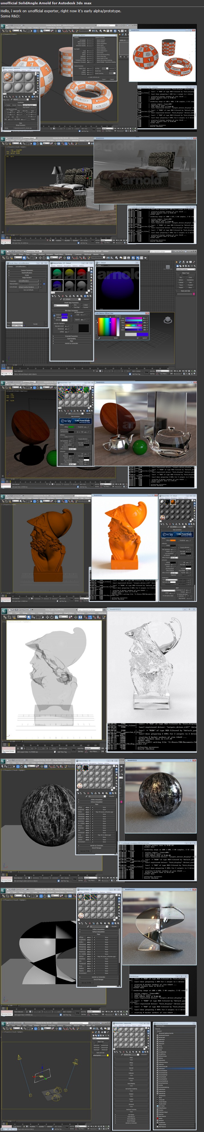The height and width of the screenshot is (1132, 204).
Task: Open Options menu in Material Editor
Action: click(x=75, y=266)
